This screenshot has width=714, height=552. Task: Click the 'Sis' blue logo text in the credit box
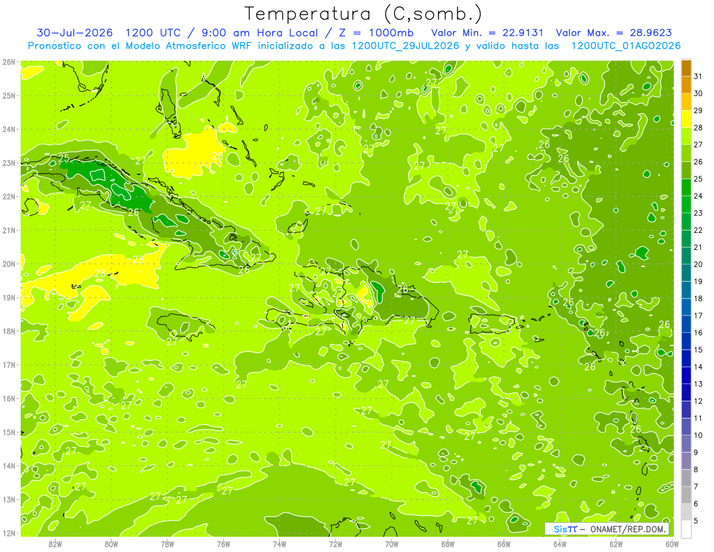pyautogui.click(x=560, y=529)
